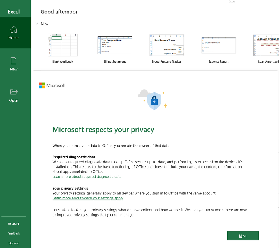Screen dimensions: 279x248
Task: Click the 'Good afternoon' greeting heading
Action: click(x=59, y=12)
